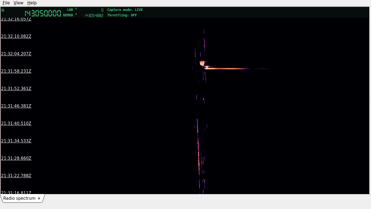
Task: Click the 21:31:28.660Z timestamp
Action: tap(16, 158)
